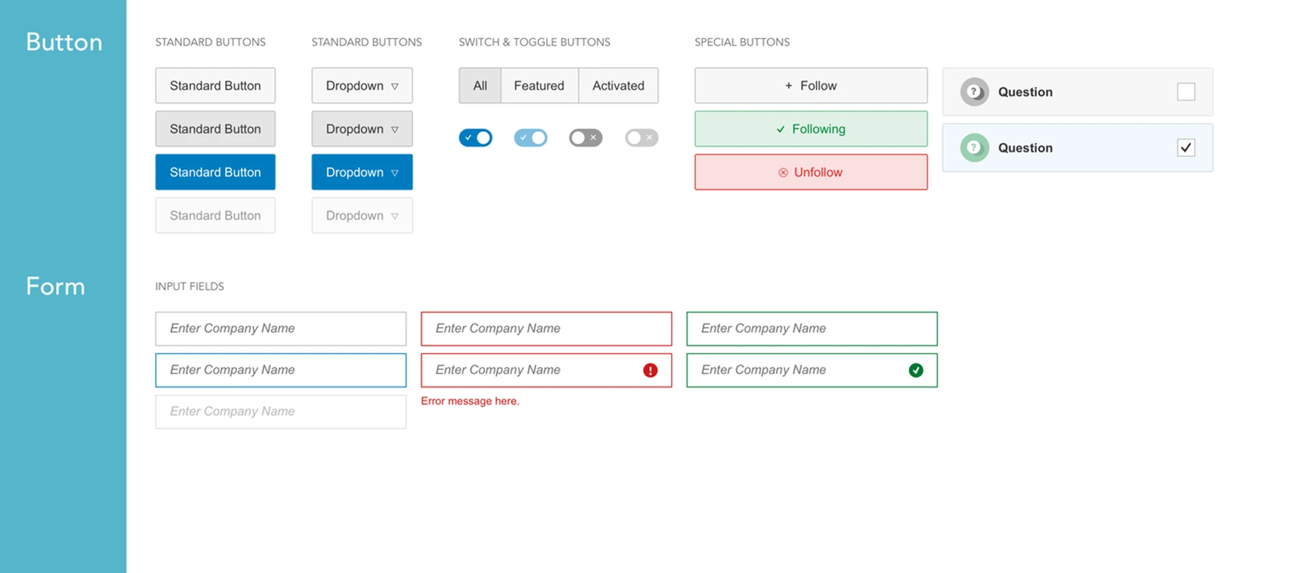The height and width of the screenshot is (573, 1301).
Task: Click the faded disabled Standard Button
Action: click(x=215, y=215)
